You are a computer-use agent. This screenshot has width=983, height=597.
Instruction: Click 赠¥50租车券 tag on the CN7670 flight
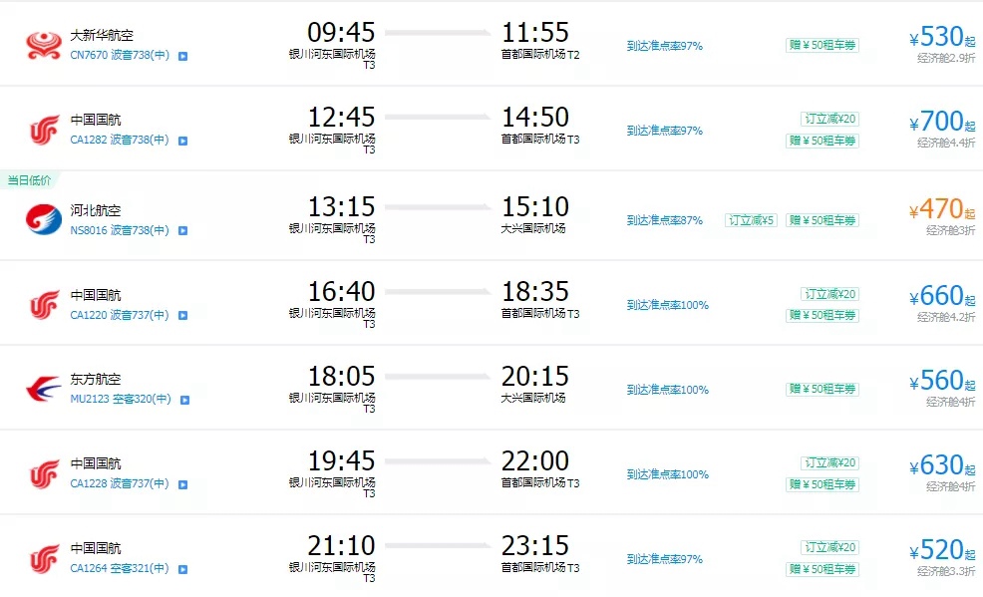pyautogui.click(x=821, y=45)
